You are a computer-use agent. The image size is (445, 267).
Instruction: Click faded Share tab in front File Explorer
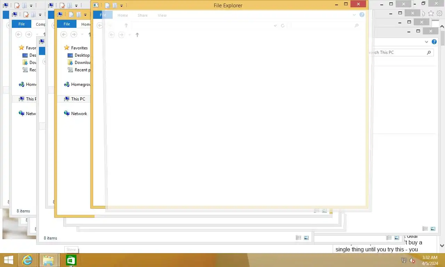[143, 15]
